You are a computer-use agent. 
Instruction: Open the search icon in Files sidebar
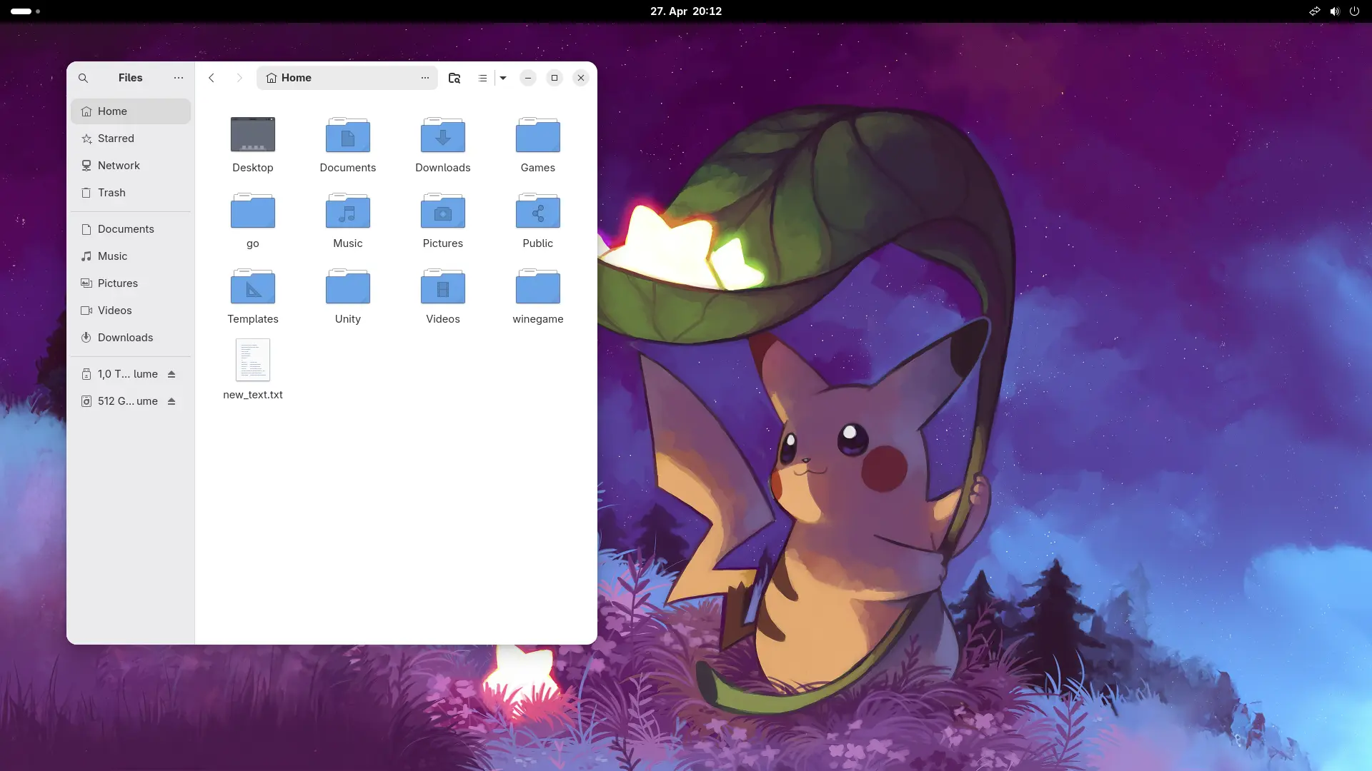(x=83, y=78)
